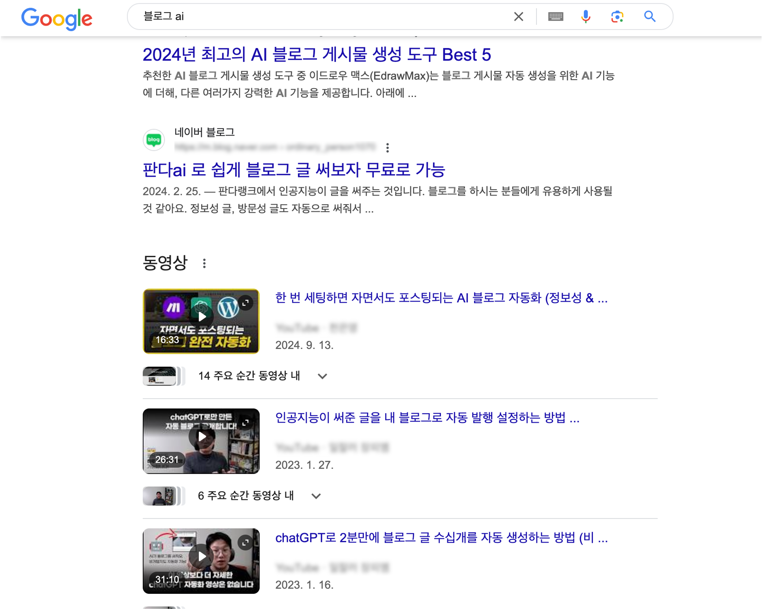Open the 판다ai 블로그 글 result link

294,170
